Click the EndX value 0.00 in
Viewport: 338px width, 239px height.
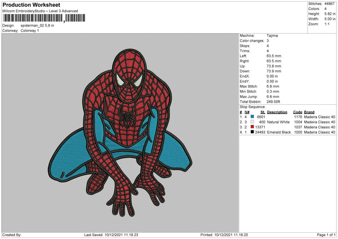(272, 76)
